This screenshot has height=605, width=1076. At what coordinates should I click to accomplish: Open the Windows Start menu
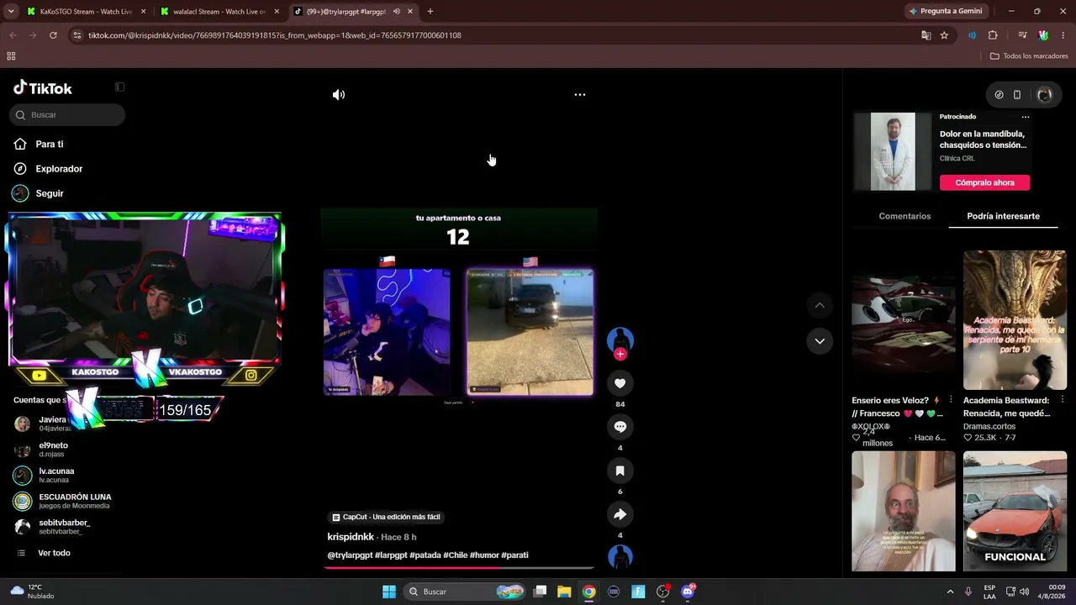point(389,592)
